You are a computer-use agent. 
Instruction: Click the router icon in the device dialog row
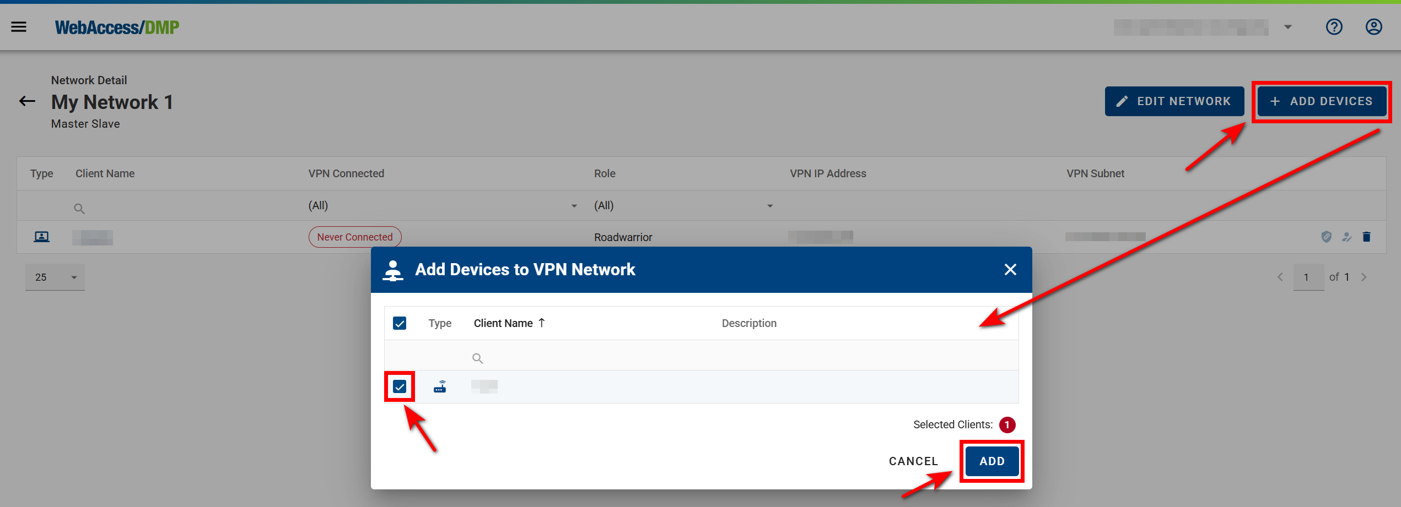click(x=440, y=386)
